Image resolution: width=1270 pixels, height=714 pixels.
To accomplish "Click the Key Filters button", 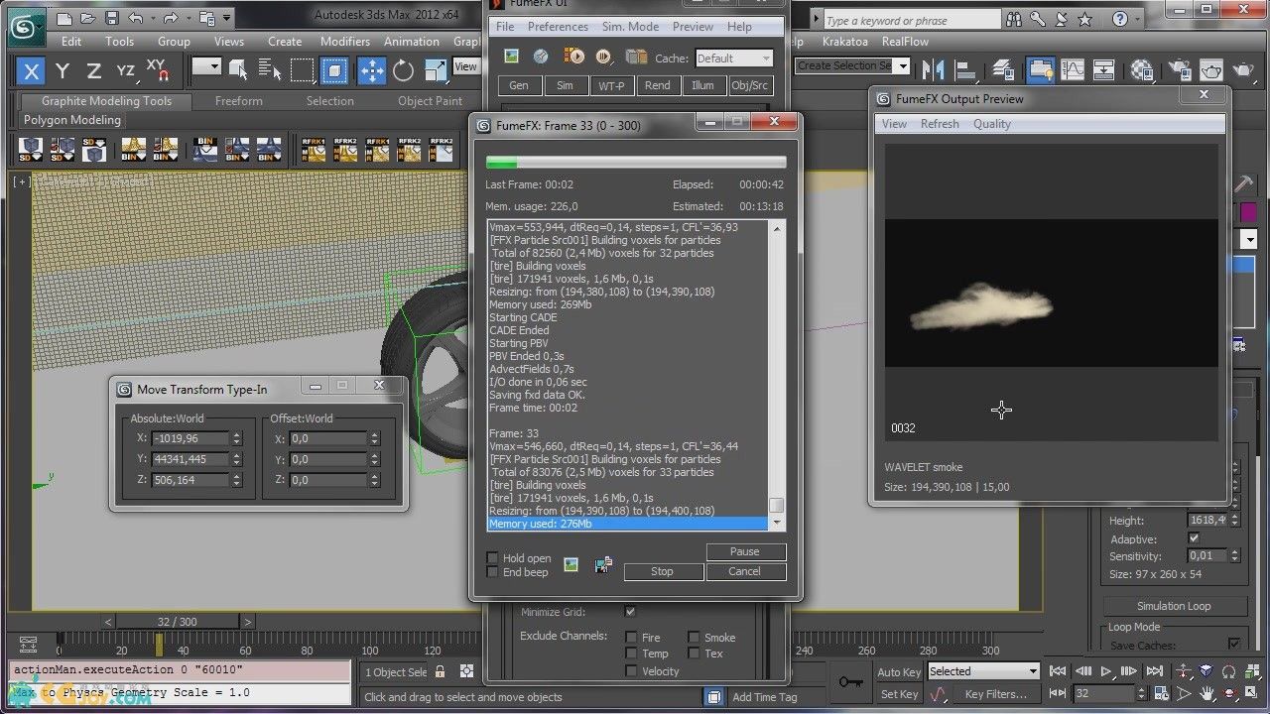I will pos(995,694).
